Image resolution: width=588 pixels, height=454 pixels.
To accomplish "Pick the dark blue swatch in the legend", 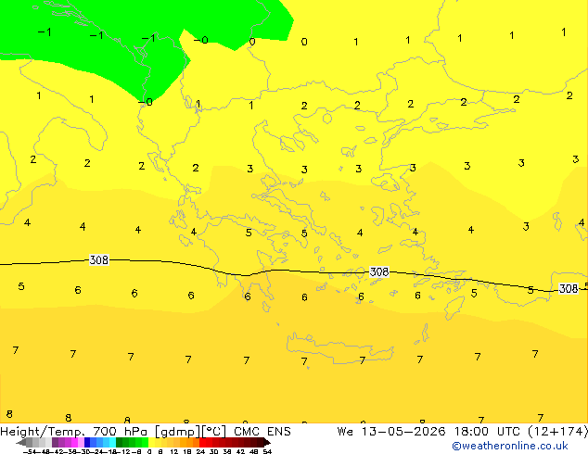I will point(87,442).
